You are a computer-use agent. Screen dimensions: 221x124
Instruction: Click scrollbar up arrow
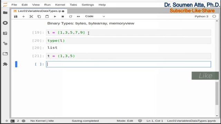[x=217, y=21]
